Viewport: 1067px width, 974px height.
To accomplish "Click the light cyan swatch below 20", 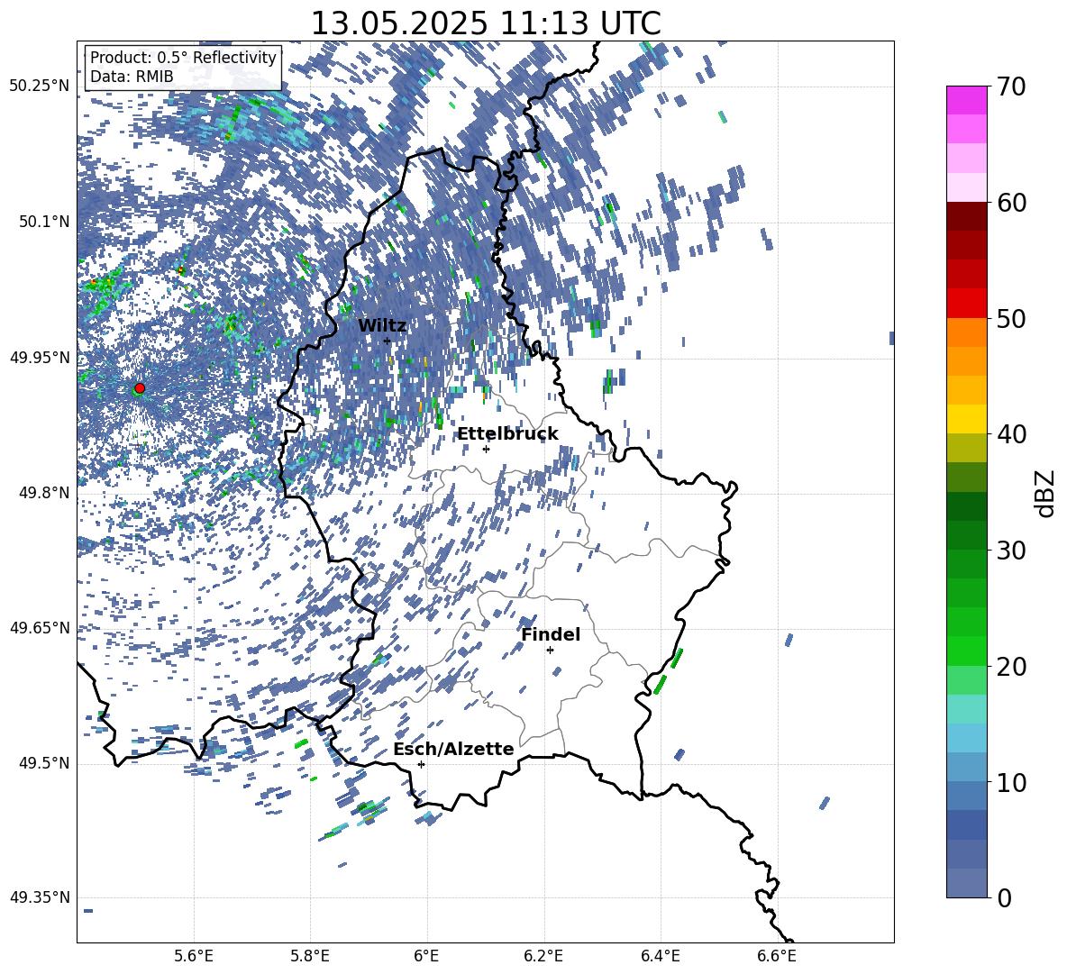I will click(x=966, y=709).
